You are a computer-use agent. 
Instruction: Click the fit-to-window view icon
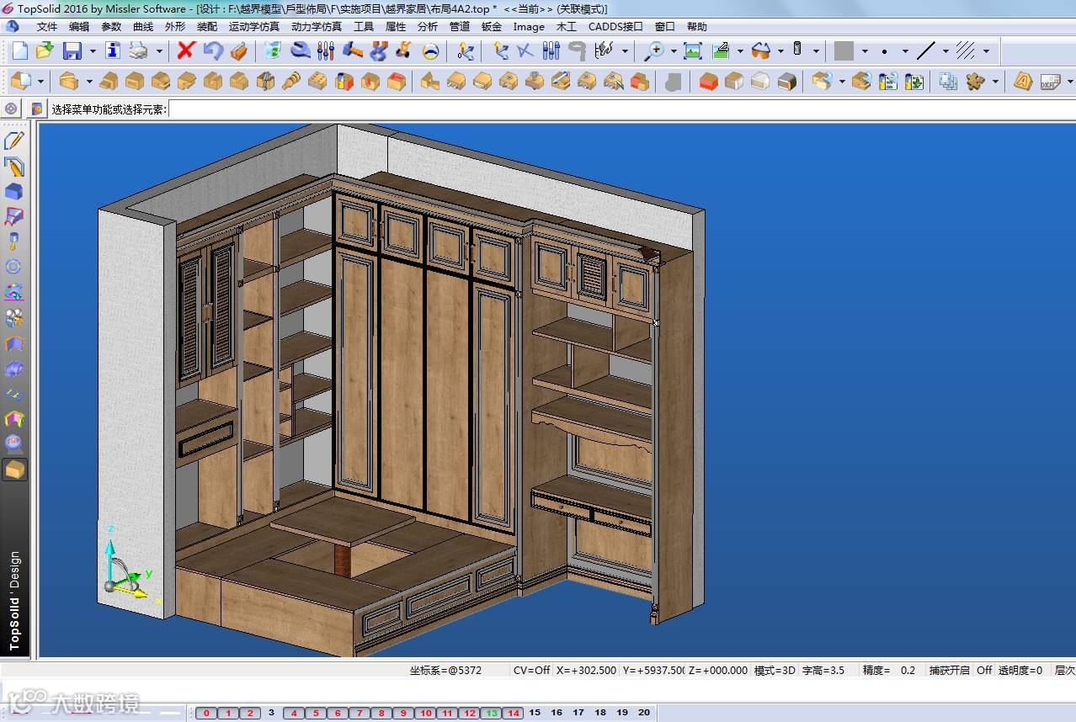click(x=693, y=50)
